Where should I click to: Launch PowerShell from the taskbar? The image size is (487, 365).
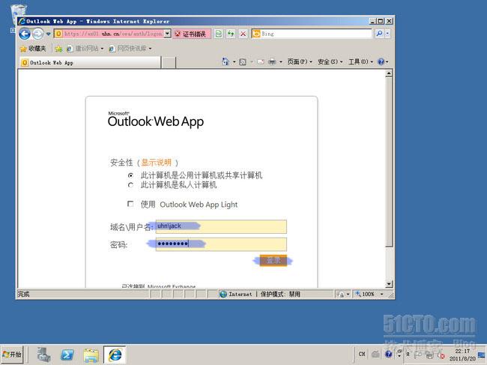[67, 355]
